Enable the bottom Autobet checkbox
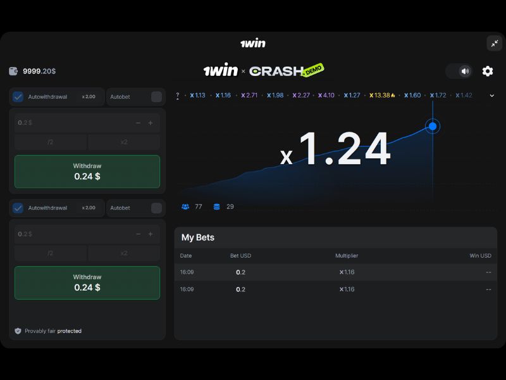The height and width of the screenshot is (380, 506). (x=156, y=208)
